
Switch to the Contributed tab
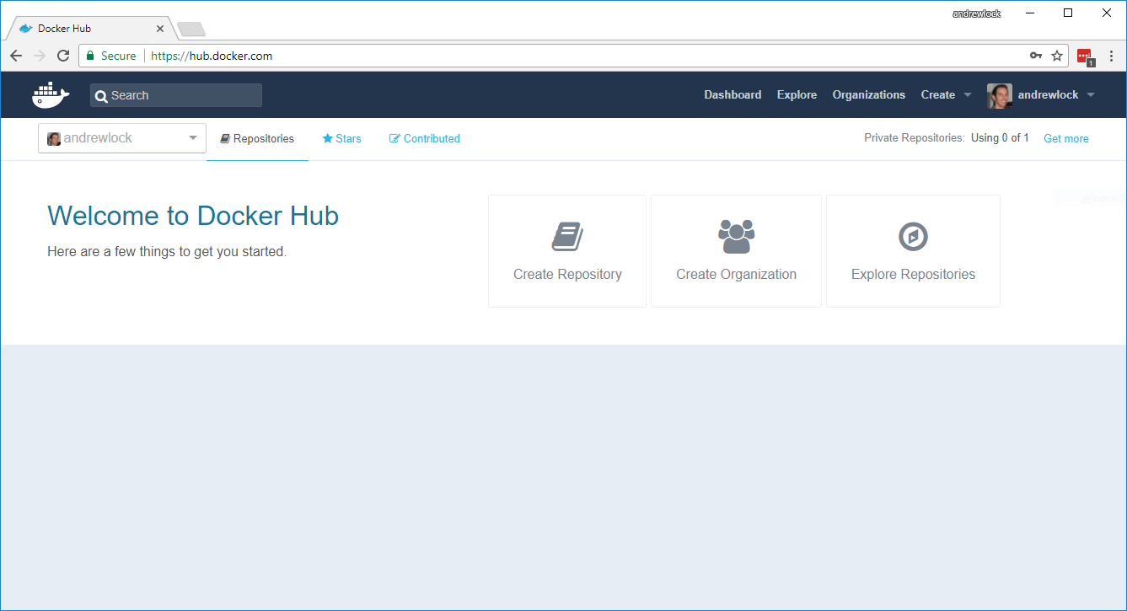[x=425, y=139]
